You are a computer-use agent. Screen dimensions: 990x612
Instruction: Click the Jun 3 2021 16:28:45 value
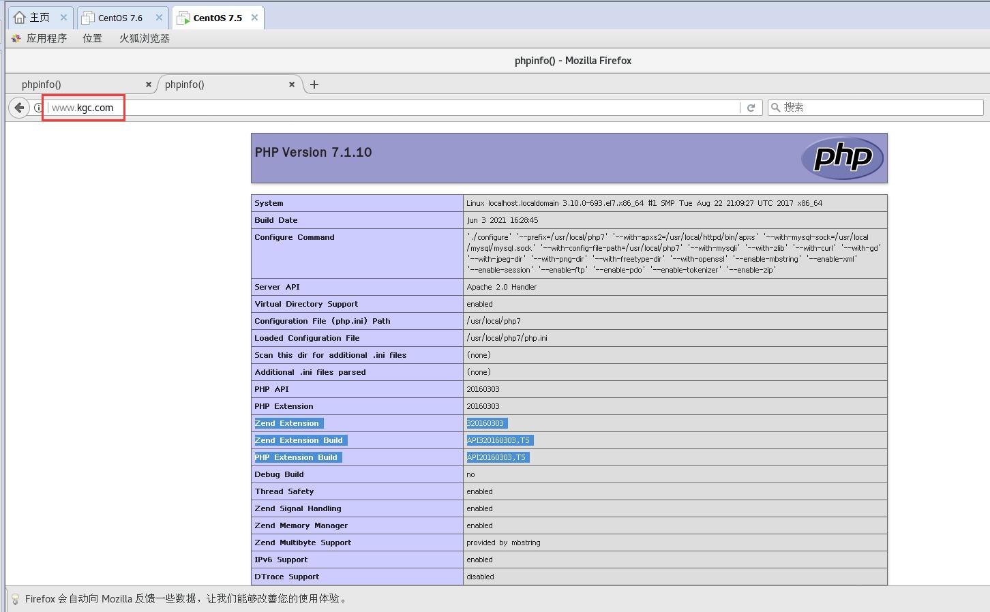click(x=502, y=220)
